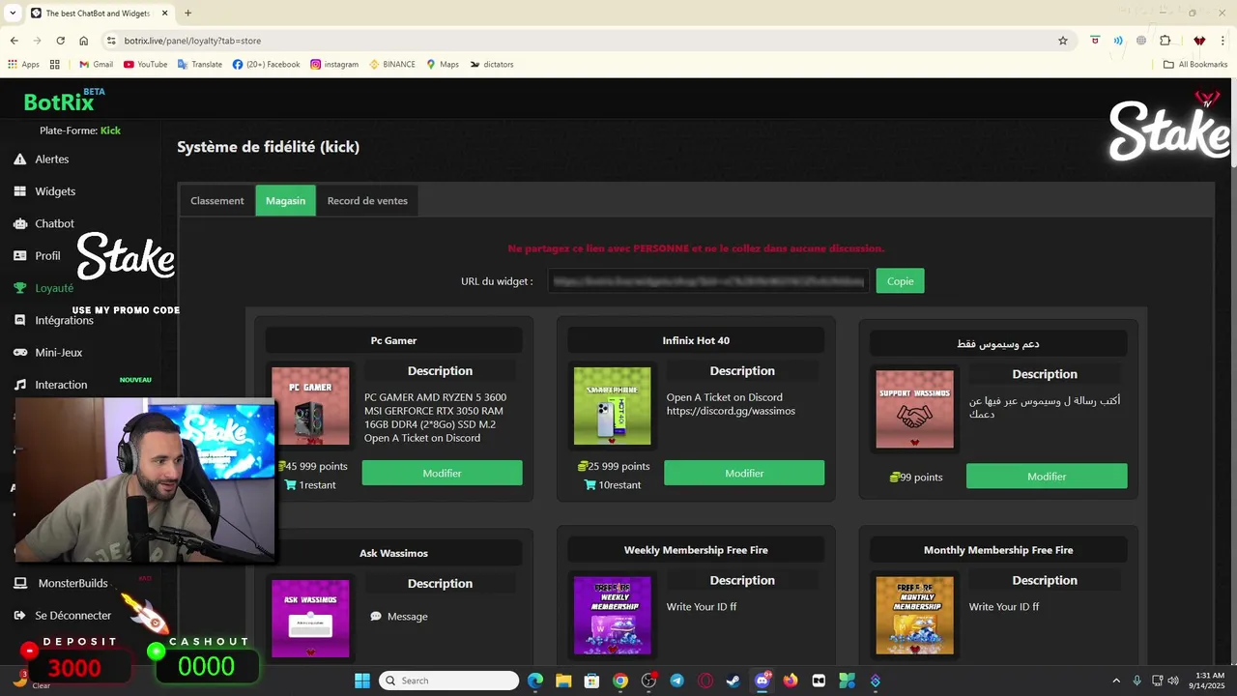This screenshot has height=696, width=1237.
Task: Open the Apps bookmark grid
Action: 23,65
